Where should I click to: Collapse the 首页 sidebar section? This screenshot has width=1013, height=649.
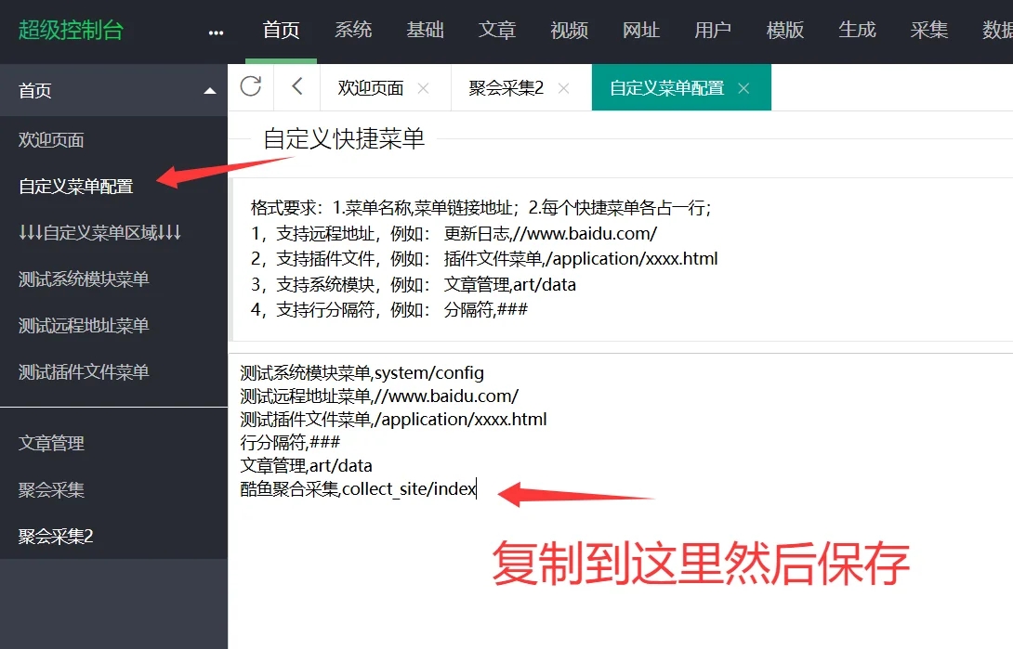pyautogui.click(x=209, y=90)
